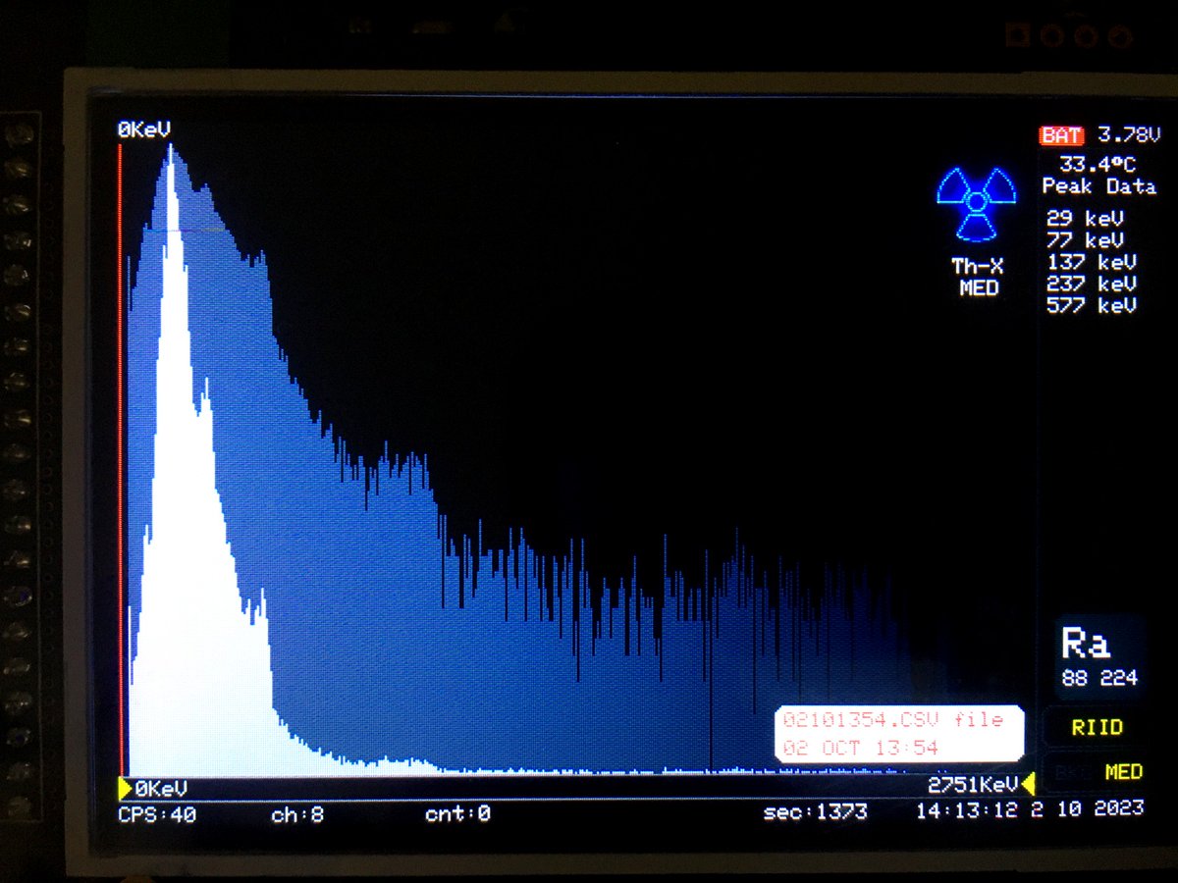Image resolution: width=1178 pixels, height=883 pixels.
Task: Select the yellow left range marker arrow
Action: [125, 788]
